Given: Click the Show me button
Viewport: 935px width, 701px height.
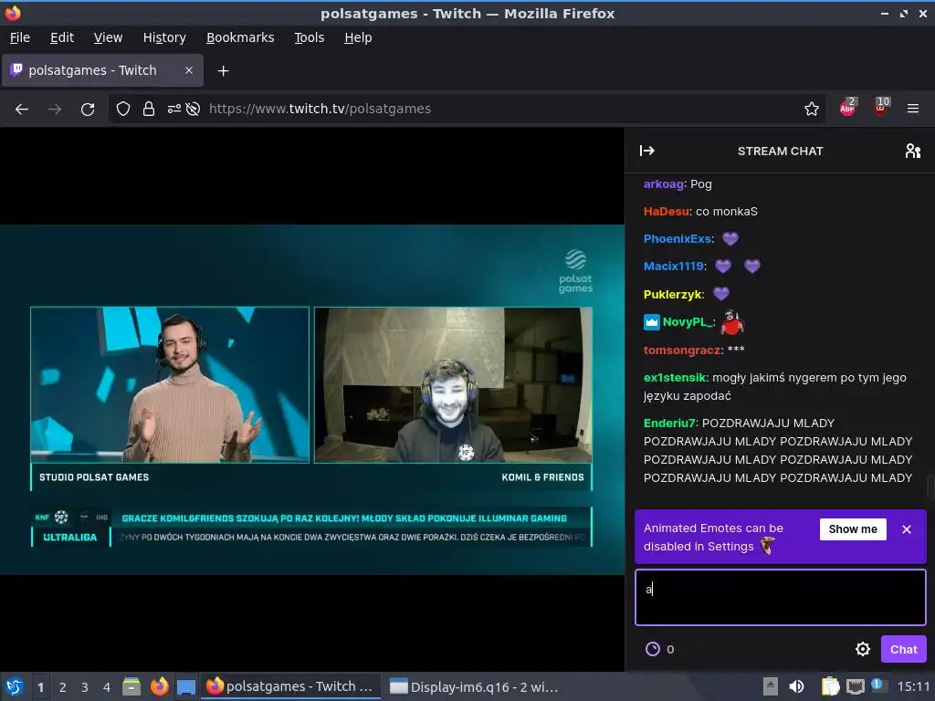Looking at the screenshot, I should pyautogui.click(x=853, y=529).
